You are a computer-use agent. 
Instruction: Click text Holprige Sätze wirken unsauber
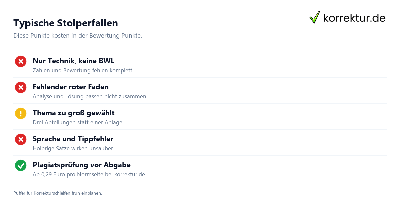[x=73, y=148]
